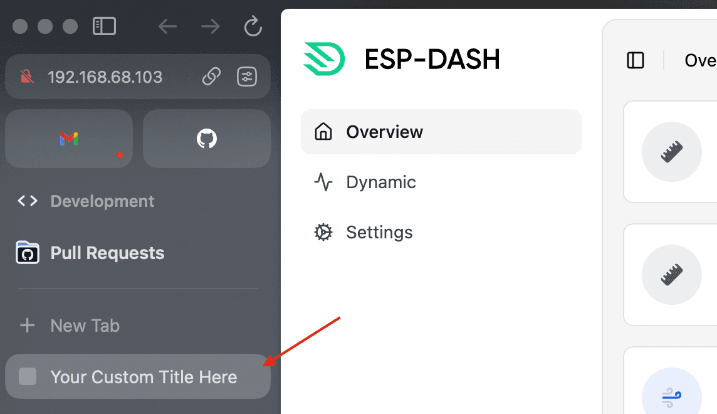Go back with the left arrow
The width and height of the screenshot is (717, 414).
167,26
